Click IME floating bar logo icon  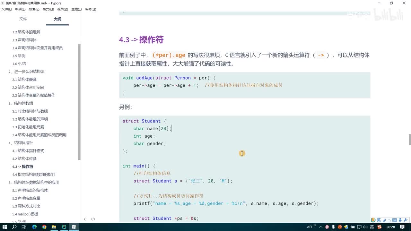click(373, 220)
